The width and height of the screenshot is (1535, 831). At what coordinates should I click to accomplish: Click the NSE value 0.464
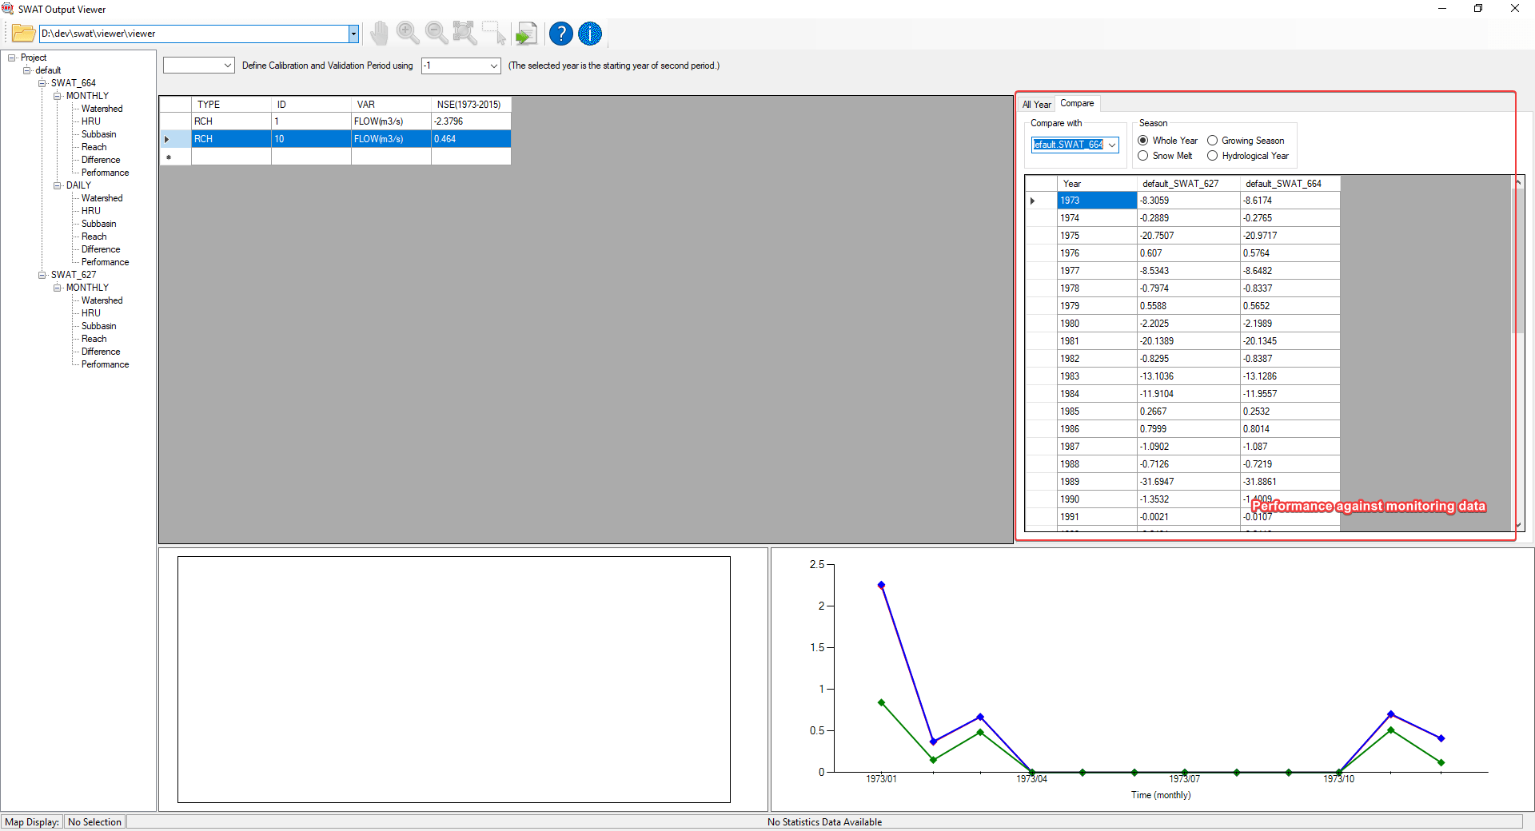(x=471, y=139)
